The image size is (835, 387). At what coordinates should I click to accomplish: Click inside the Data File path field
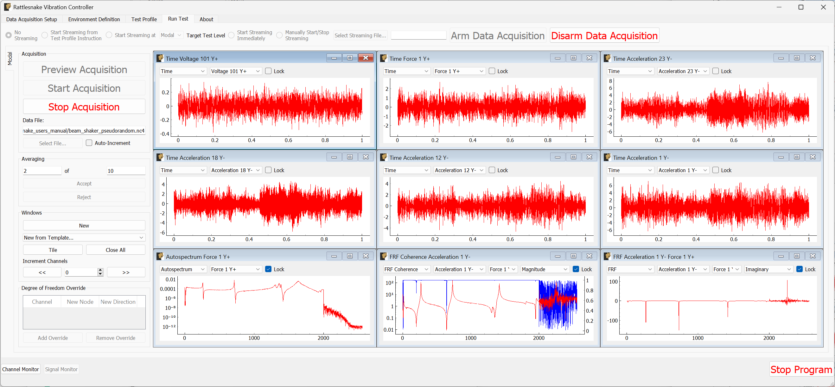pos(84,131)
